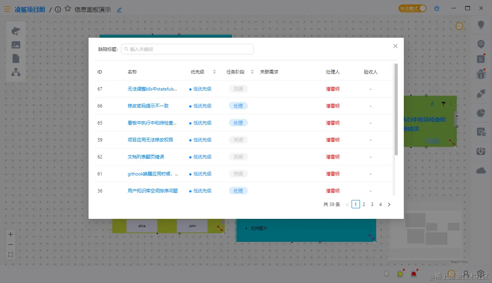
Task: Click ID cell 36
Action: pos(100,191)
